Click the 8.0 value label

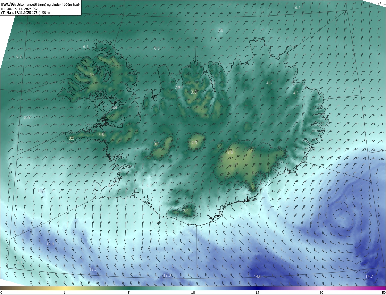click(27, 118)
